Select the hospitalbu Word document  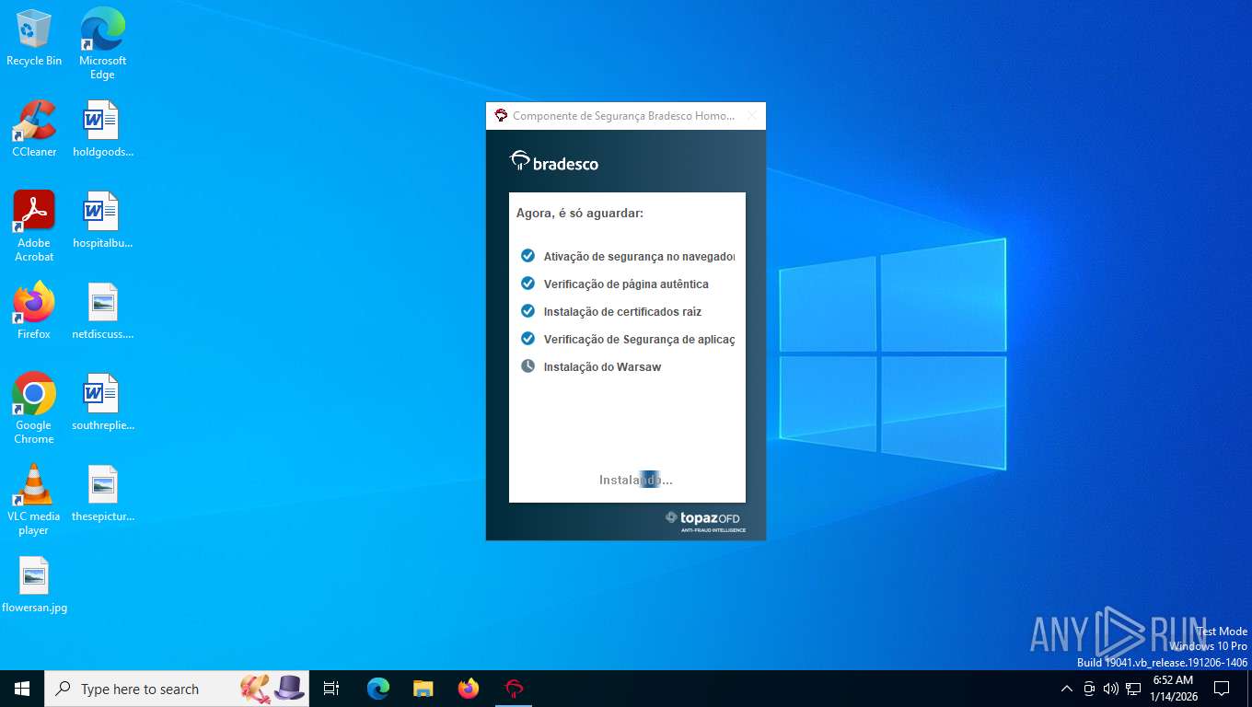point(102,220)
